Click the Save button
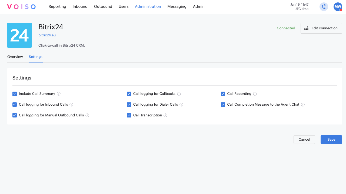 331,139
